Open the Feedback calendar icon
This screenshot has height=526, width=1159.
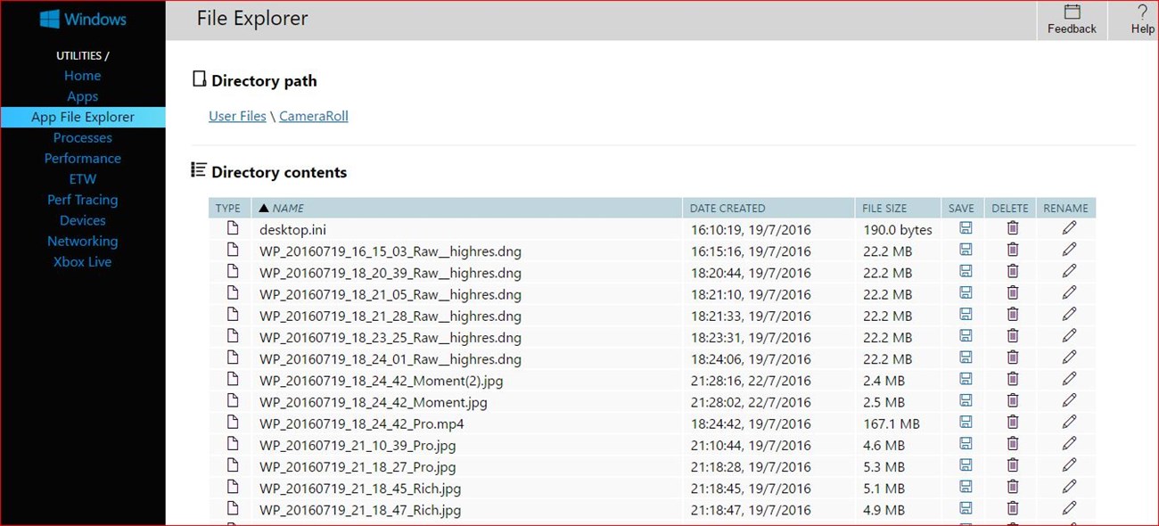(1072, 12)
